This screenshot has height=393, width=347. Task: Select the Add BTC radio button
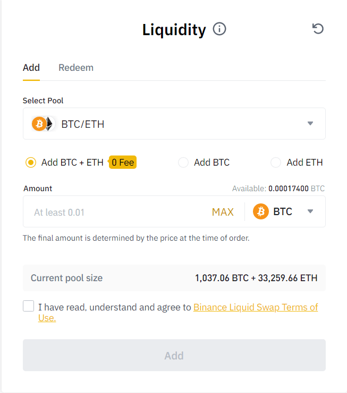(183, 162)
